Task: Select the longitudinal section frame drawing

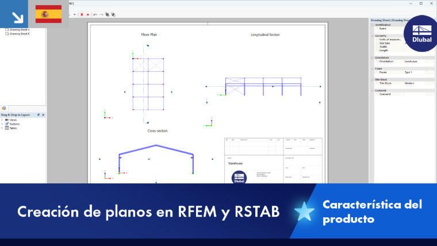Action: 263,87
